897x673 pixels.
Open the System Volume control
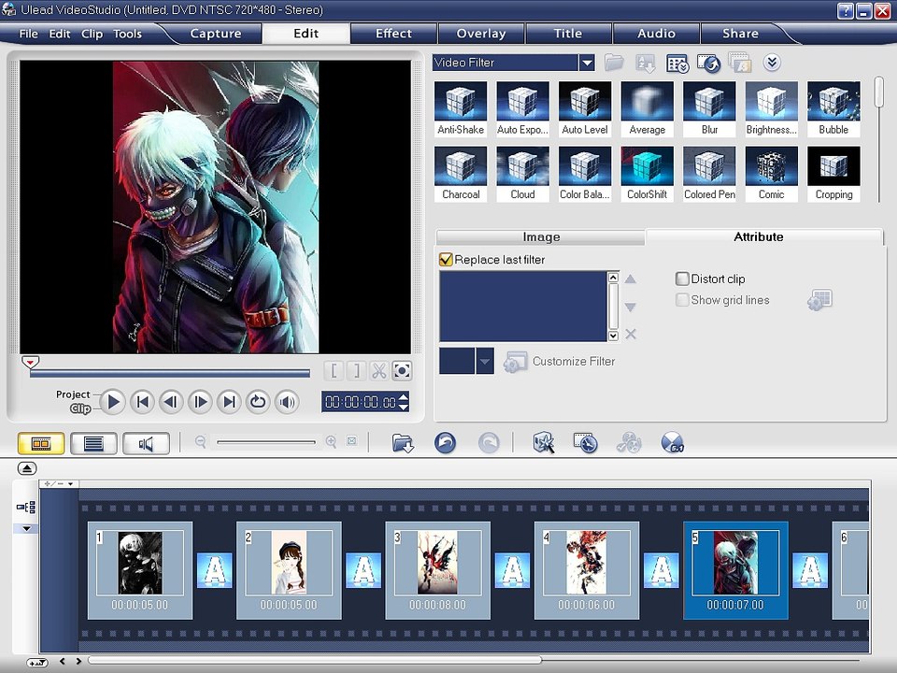[287, 402]
